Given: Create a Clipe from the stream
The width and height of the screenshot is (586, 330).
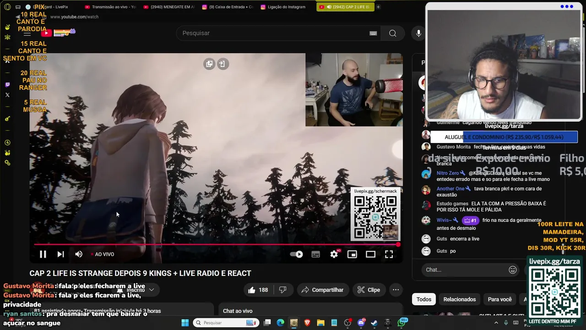Looking at the screenshot, I should click(369, 290).
